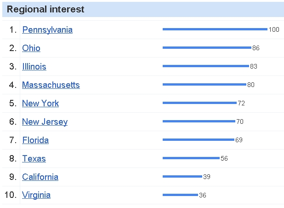Click the Texas link
The image size is (284, 208).
pyautogui.click(x=34, y=159)
